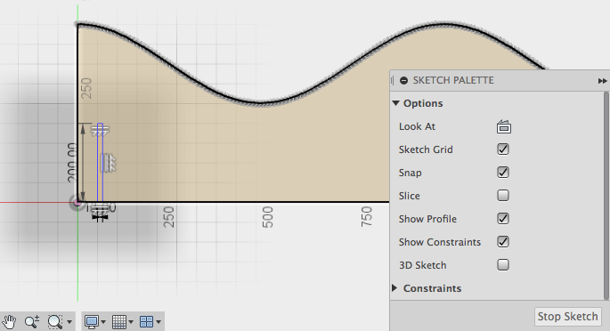Click the Viewports layout icon
610x331 pixels.
pos(147,322)
